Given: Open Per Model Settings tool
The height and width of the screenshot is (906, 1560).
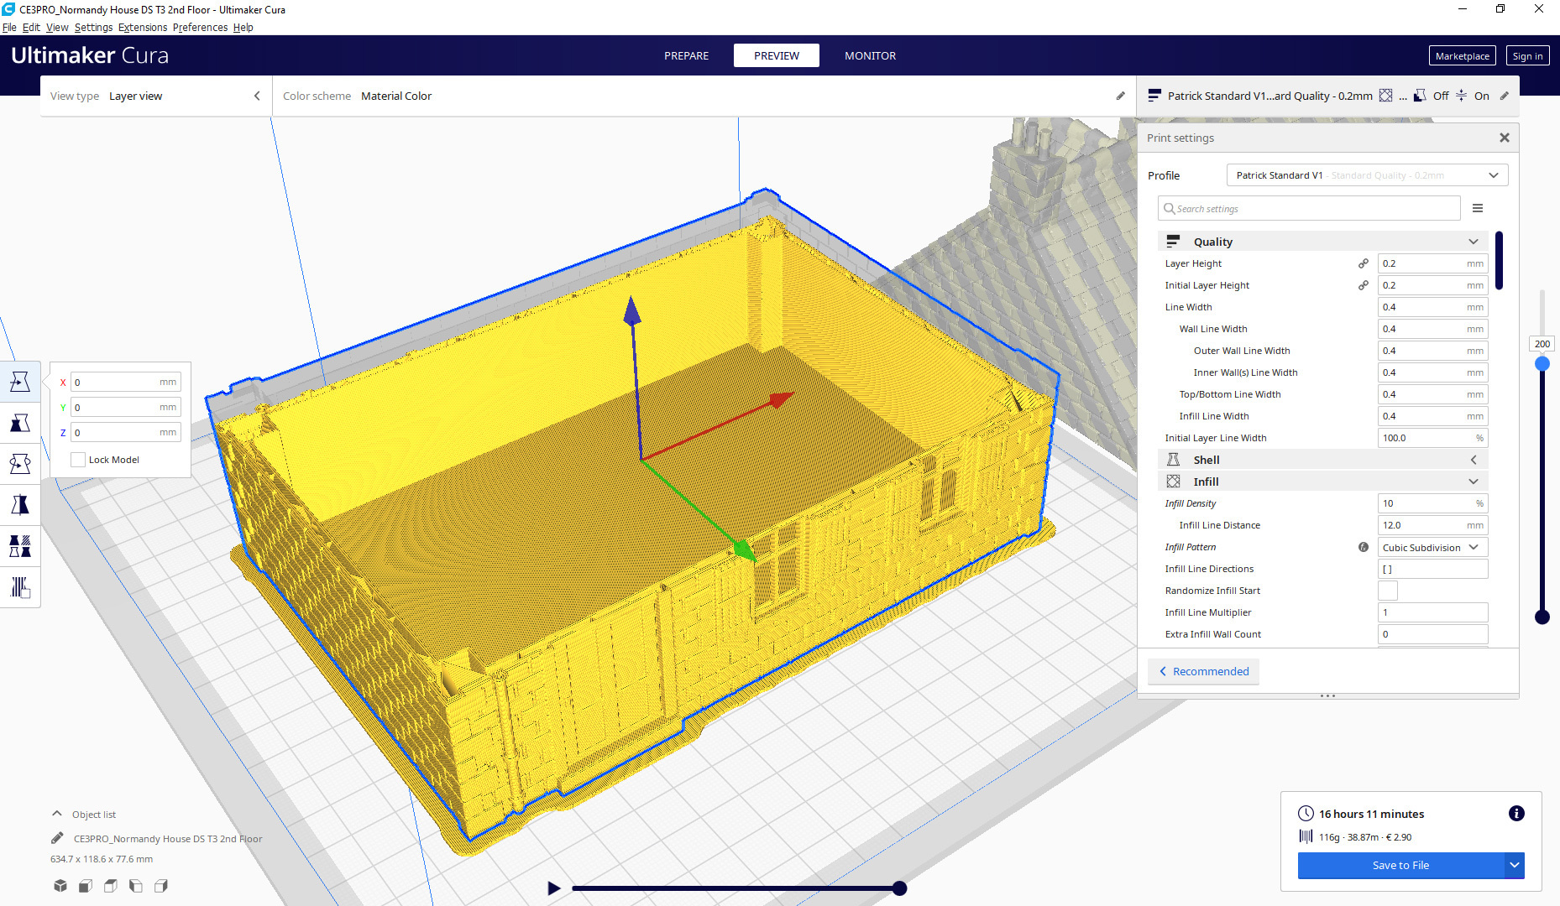Looking at the screenshot, I should (x=20, y=546).
